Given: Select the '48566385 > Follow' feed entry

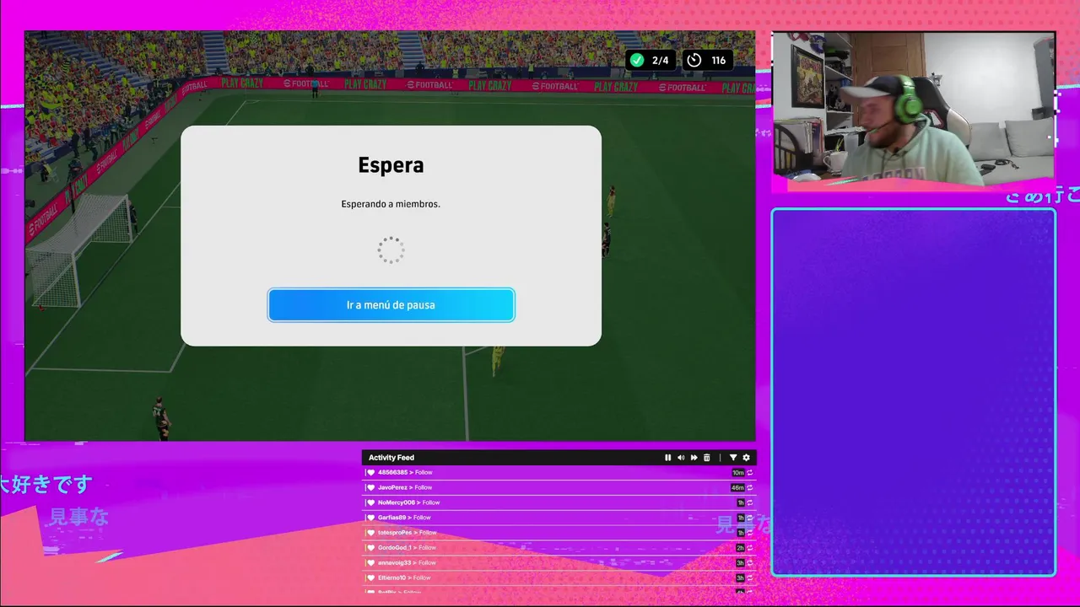Looking at the screenshot, I should 559,473.
